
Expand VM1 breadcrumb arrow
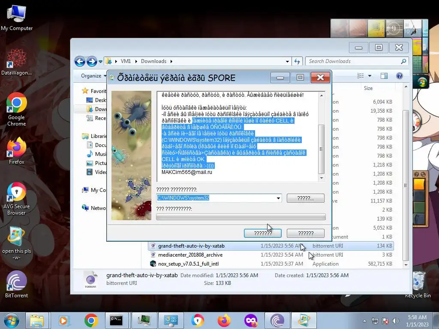[136, 61]
